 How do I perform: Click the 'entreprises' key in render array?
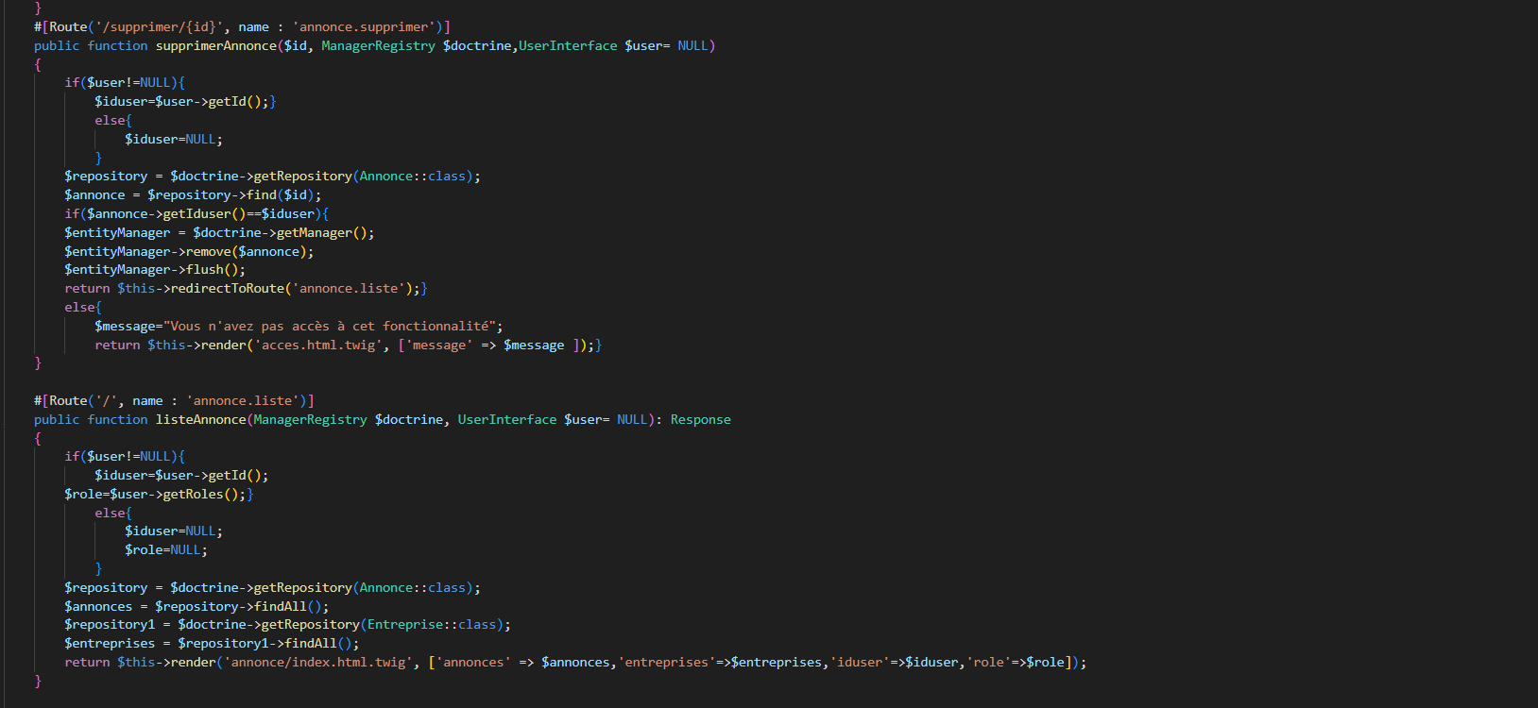click(x=666, y=662)
